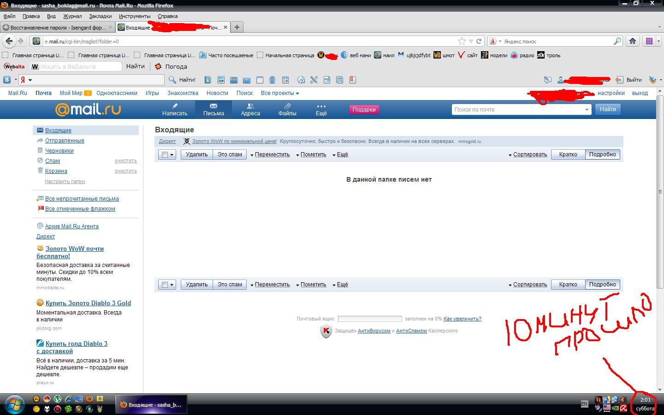Switch to Подробно view in bottom toolbar
The height and width of the screenshot is (415, 664).
point(602,285)
